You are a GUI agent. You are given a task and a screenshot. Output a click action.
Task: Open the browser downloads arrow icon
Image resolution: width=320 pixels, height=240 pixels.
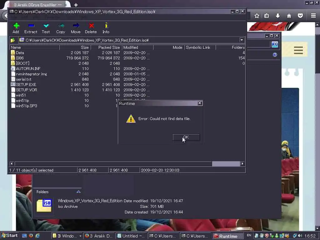(278, 16)
